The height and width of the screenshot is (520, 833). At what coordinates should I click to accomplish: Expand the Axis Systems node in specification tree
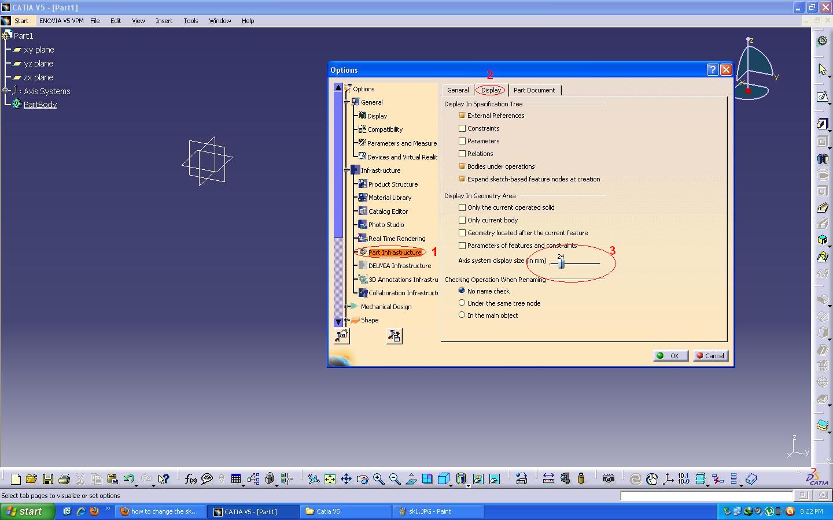pos(5,91)
